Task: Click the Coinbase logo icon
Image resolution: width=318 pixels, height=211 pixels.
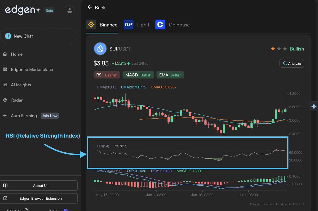Action: pyautogui.click(x=160, y=25)
